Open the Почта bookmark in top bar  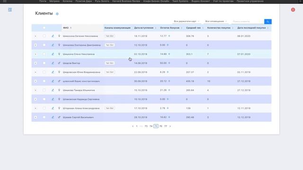(x=43, y=1)
